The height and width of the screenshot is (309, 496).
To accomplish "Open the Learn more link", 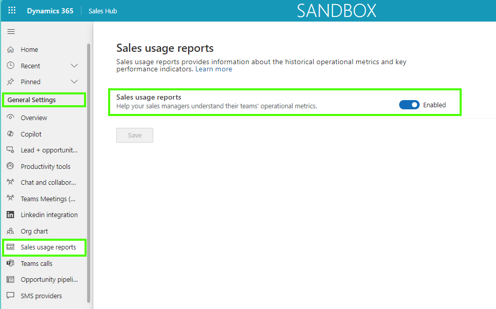I will click(214, 69).
